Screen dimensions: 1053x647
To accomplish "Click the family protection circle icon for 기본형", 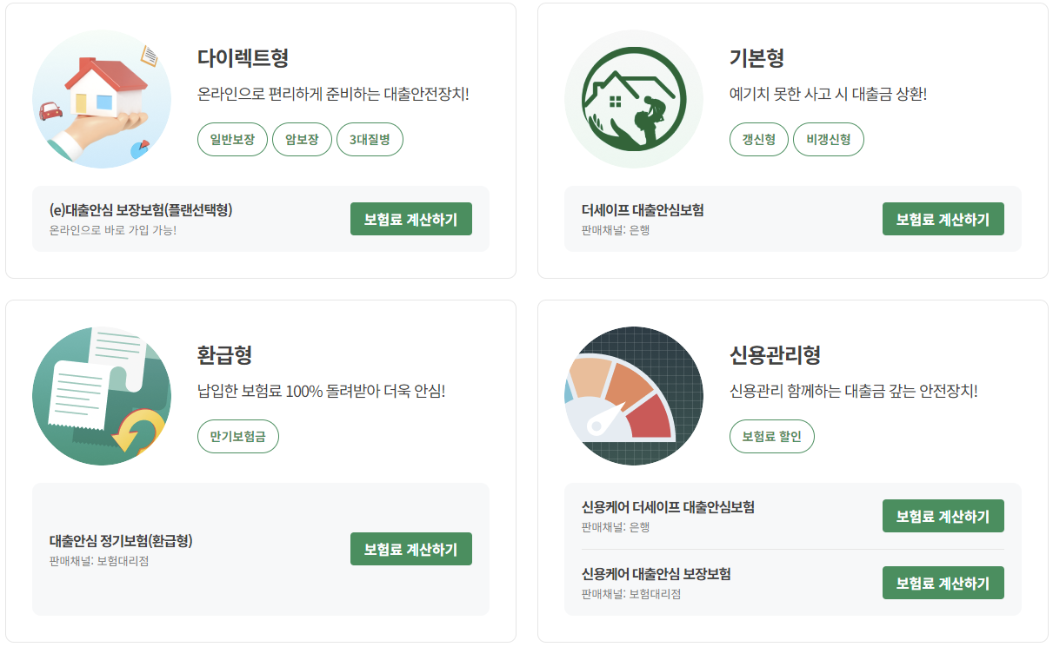I will 634,98.
